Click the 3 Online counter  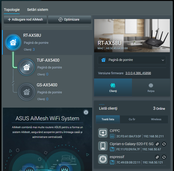pos(159,108)
